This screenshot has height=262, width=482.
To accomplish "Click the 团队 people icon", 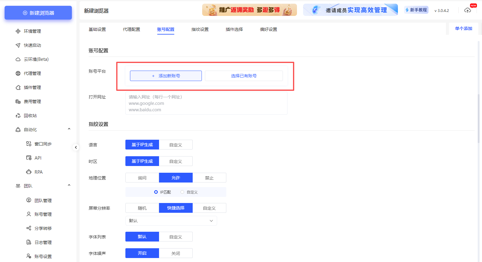I will [x=18, y=186].
